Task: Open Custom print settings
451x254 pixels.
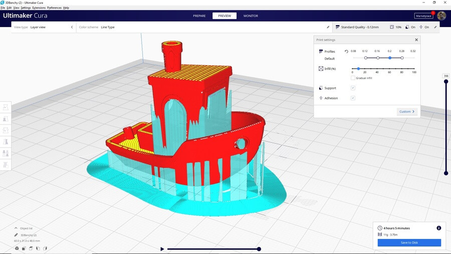Action: [407, 111]
